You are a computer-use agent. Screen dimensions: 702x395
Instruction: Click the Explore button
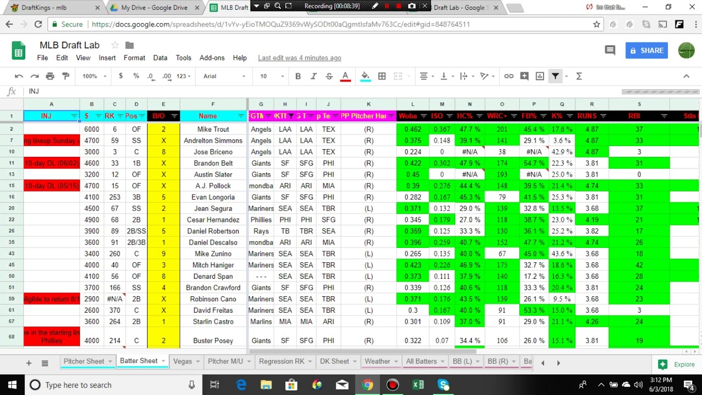(677, 364)
